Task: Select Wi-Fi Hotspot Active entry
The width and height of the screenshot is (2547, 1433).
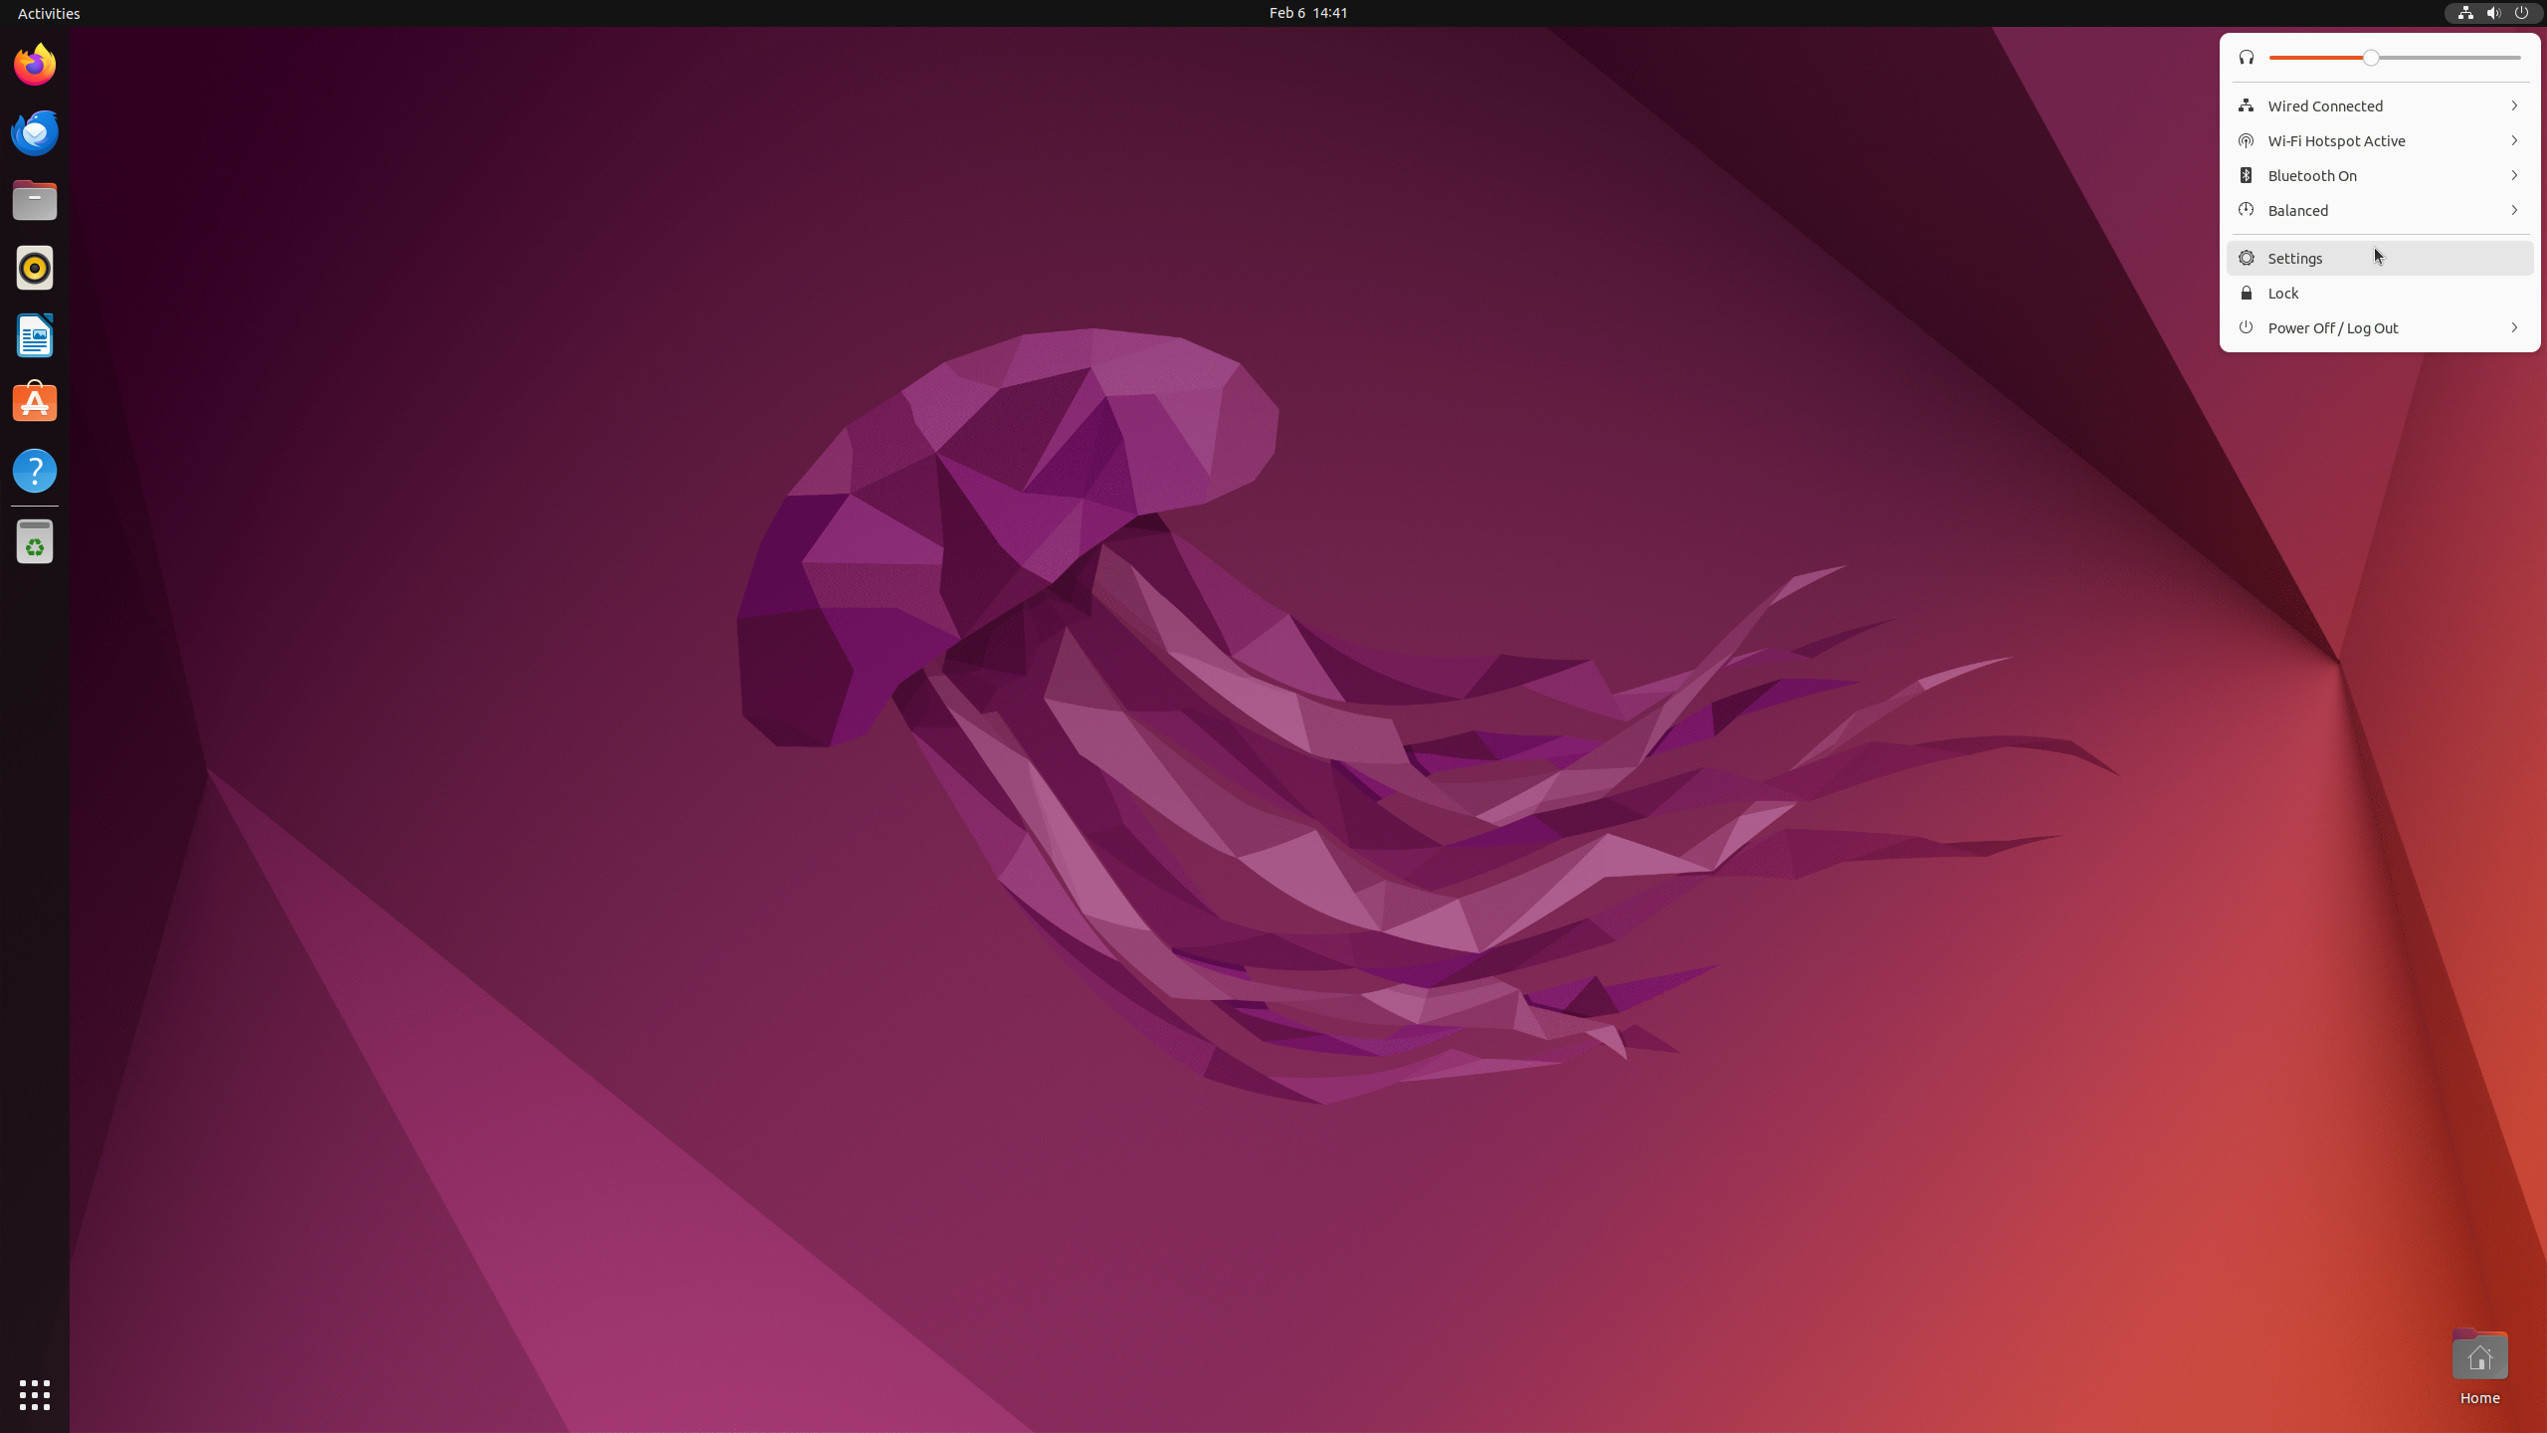Action: pos(2380,140)
